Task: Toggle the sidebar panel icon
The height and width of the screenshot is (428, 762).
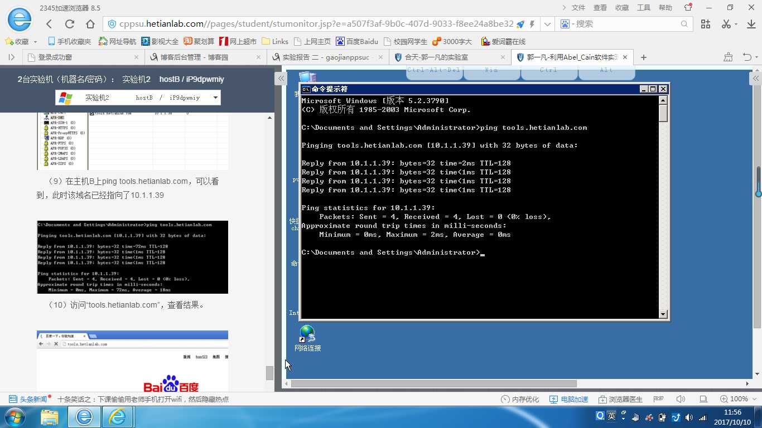Action: click(11, 57)
